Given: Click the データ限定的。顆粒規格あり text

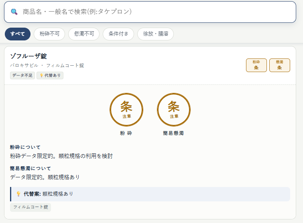Looking at the screenshot, I should click(45, 177).
